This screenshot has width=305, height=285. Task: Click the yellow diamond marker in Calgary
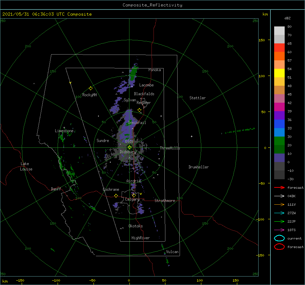[x=134, y=195]
